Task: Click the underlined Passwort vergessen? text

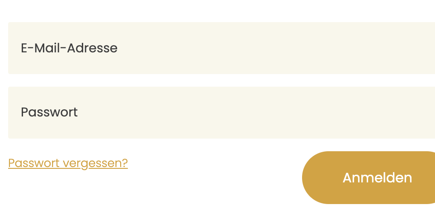Action: 68,163
